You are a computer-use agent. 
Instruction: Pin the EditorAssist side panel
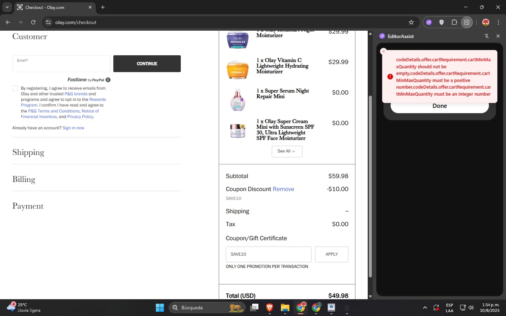tap(486, 36)
